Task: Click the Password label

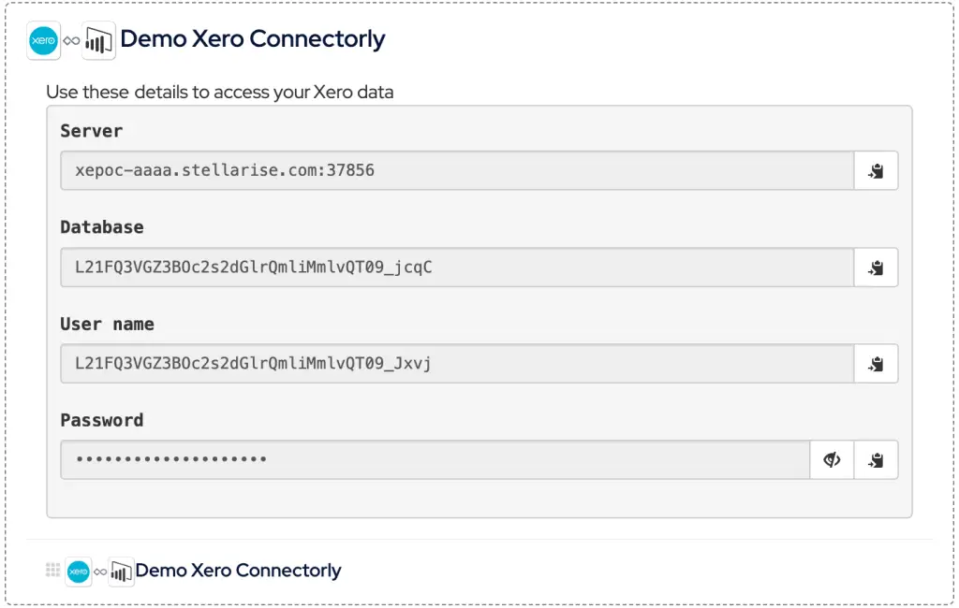Action: (102, 420)
